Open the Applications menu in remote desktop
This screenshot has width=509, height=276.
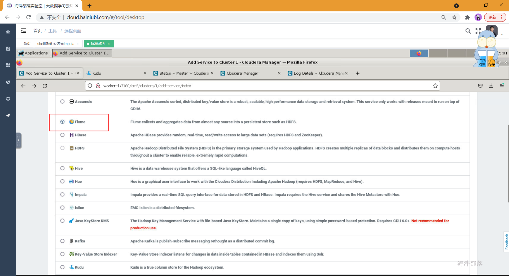33,53
